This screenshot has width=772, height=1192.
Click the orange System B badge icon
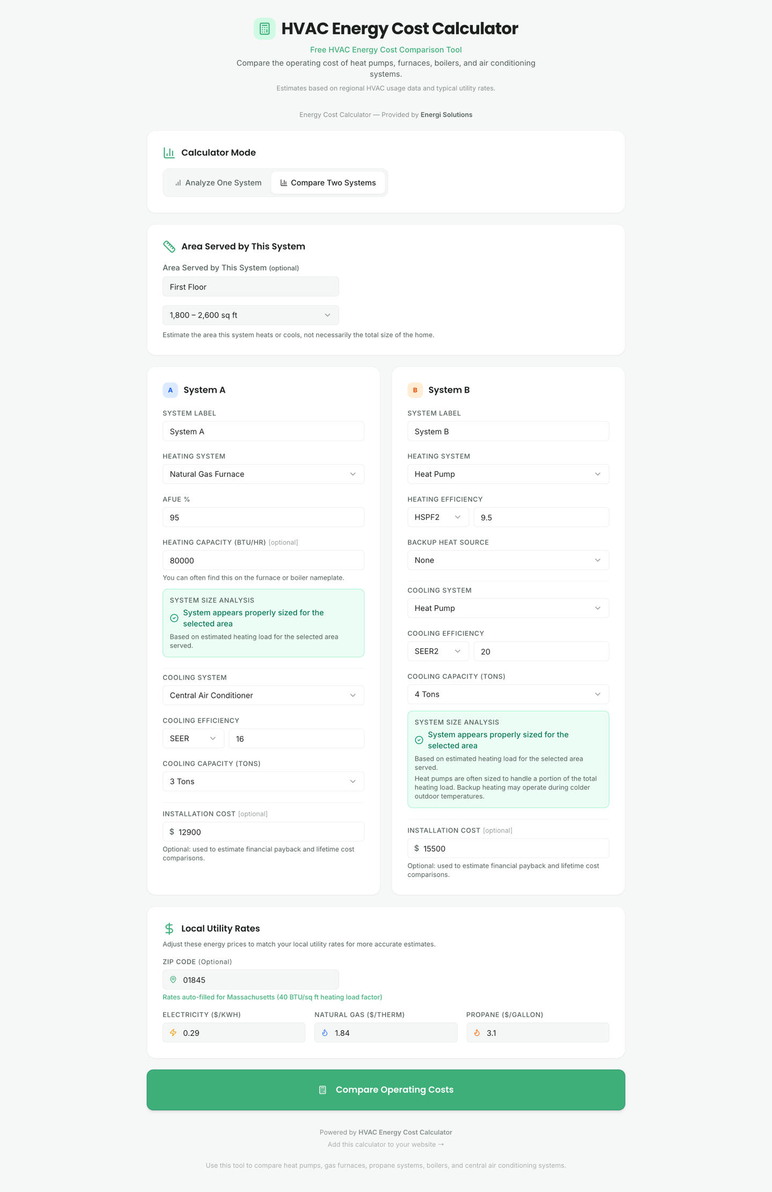(x=415, y=390)
